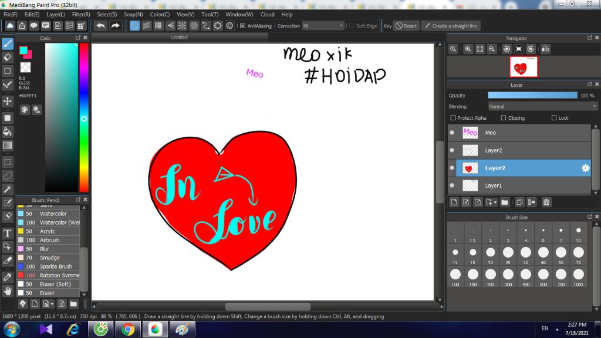Select the rectangular Select tool

click(7, 162)
